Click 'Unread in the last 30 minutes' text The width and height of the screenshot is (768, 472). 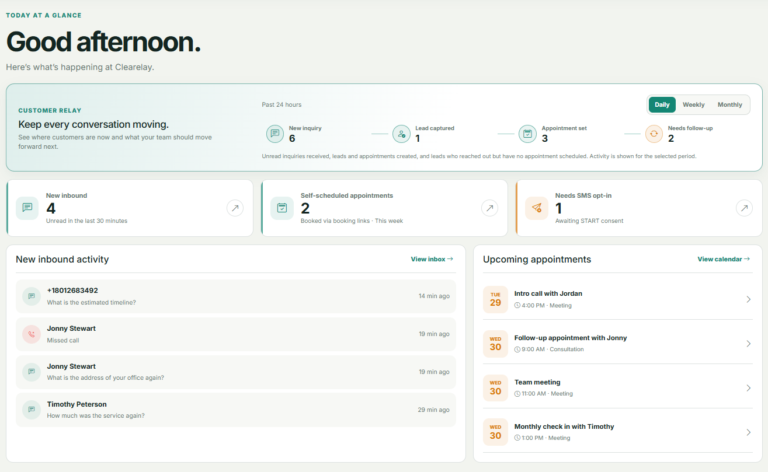(x=86, y=221)
